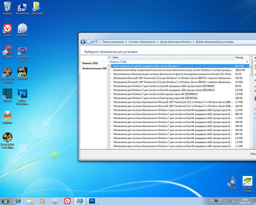The image size is (256, 205).
Task: Tick the select-all checkbox beside Имя header
Action: coord(109,57)
